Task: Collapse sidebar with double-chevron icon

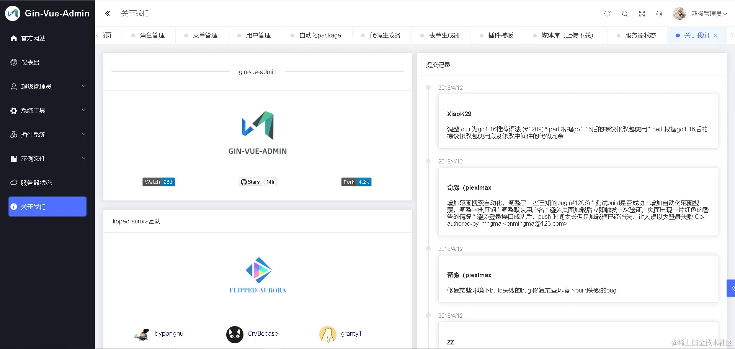Action: pos(108,13)
